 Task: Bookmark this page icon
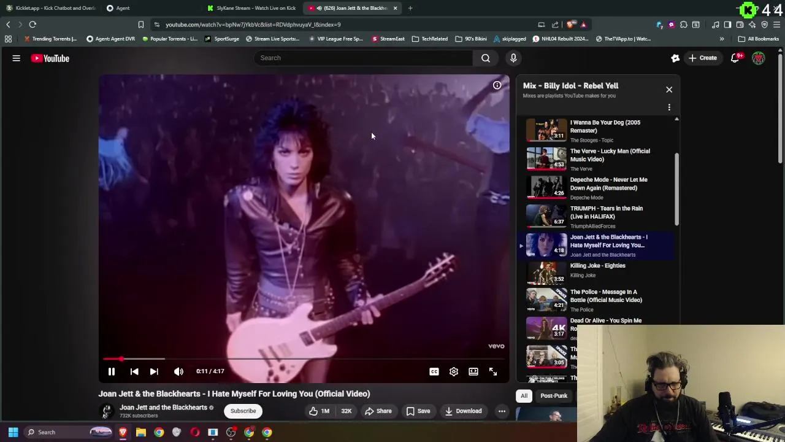140,25
